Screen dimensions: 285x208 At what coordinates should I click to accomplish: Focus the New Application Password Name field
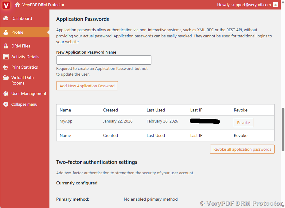104,60
